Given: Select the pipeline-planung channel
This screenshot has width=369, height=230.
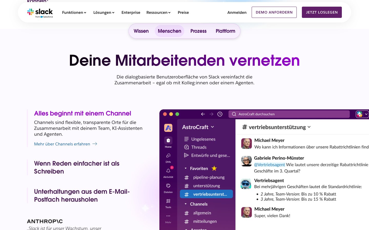Looking at the screenshot, I should [209, 177].
